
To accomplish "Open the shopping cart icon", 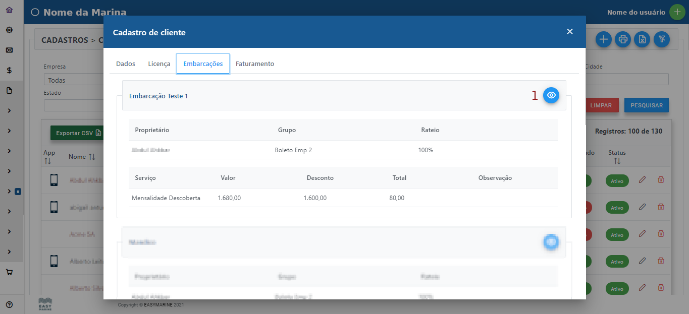I will pyautogui.click(x=9, y=272).
